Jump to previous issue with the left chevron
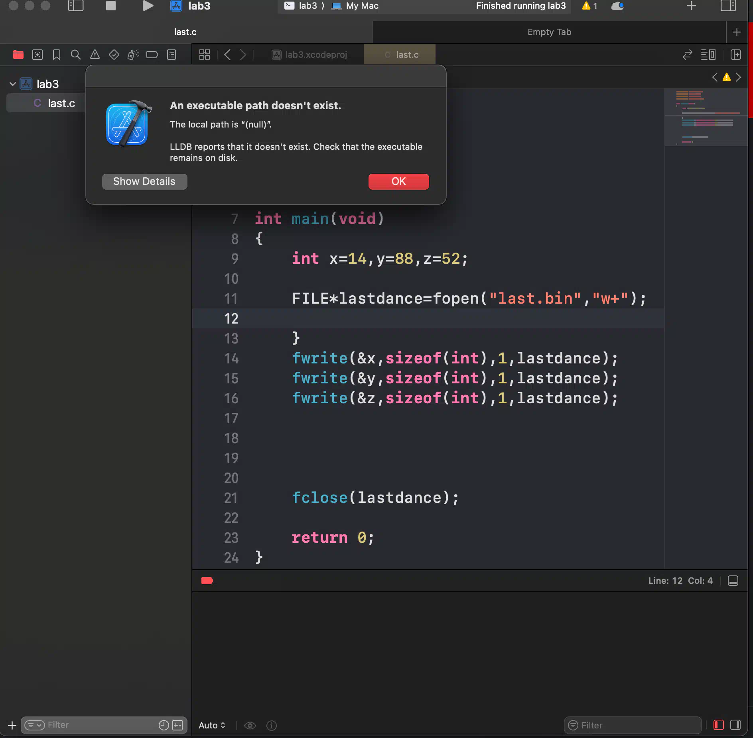This screenshot has width=753, height=738. pos(715,77)
